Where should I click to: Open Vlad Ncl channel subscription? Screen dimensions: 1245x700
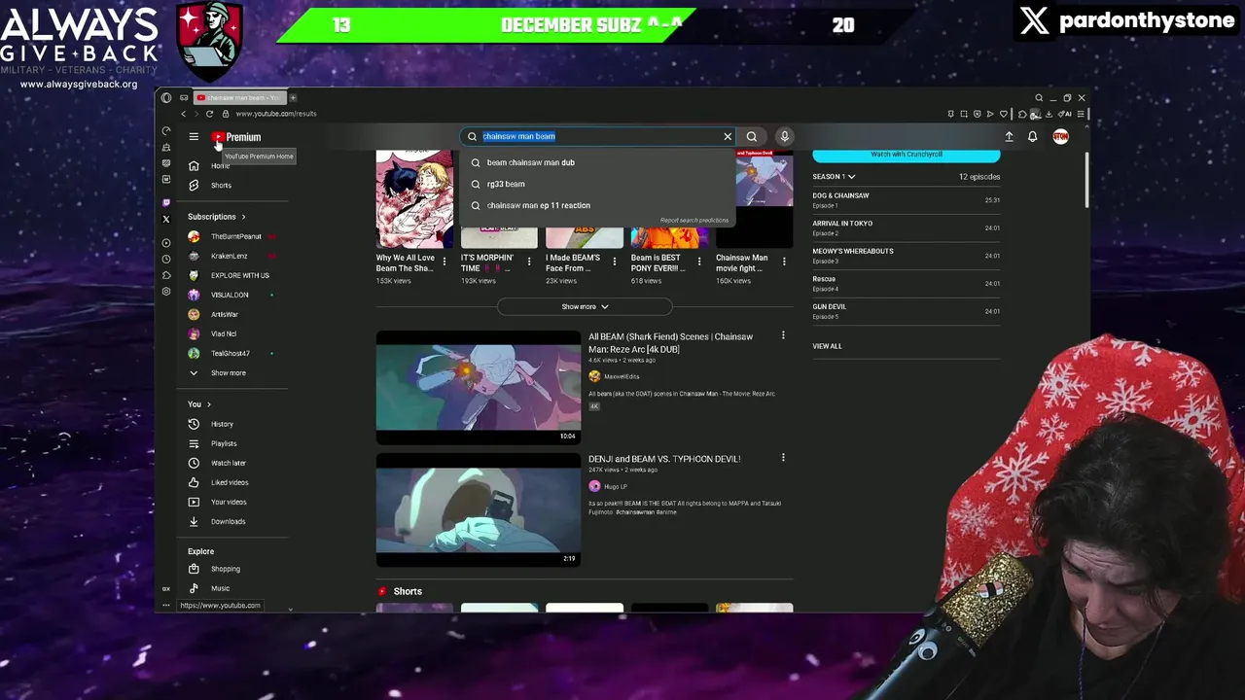coord(224,333)
